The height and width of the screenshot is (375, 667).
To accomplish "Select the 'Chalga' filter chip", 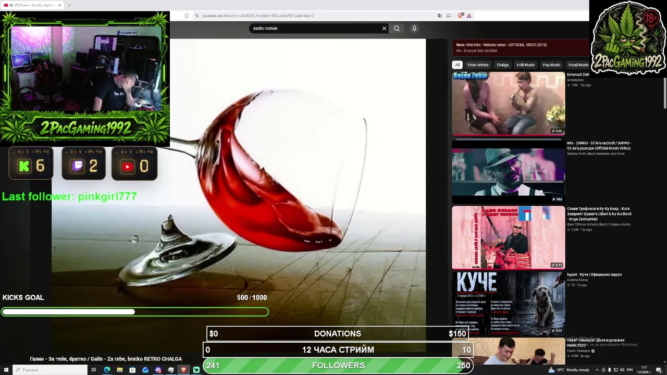I will coord(502,65).
